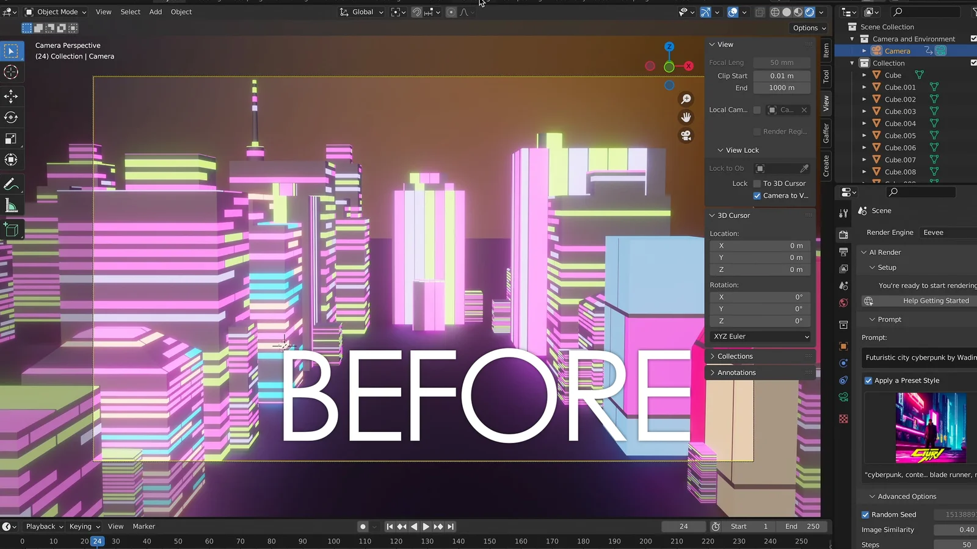This screenshot has height=549, width=977.
Task: Activate the Add Cube tool
Action: [12, 230]
